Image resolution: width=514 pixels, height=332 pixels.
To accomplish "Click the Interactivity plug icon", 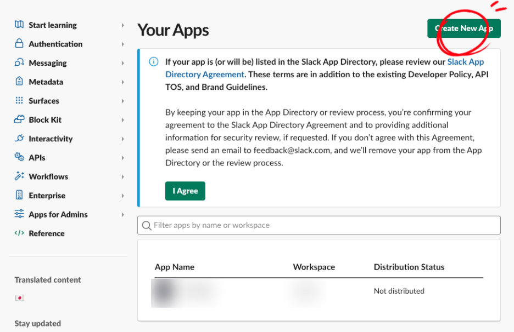I will tap(19, 138).
